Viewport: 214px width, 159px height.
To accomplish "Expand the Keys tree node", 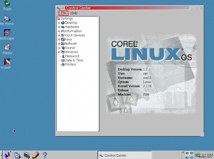I will click(59, 39).
